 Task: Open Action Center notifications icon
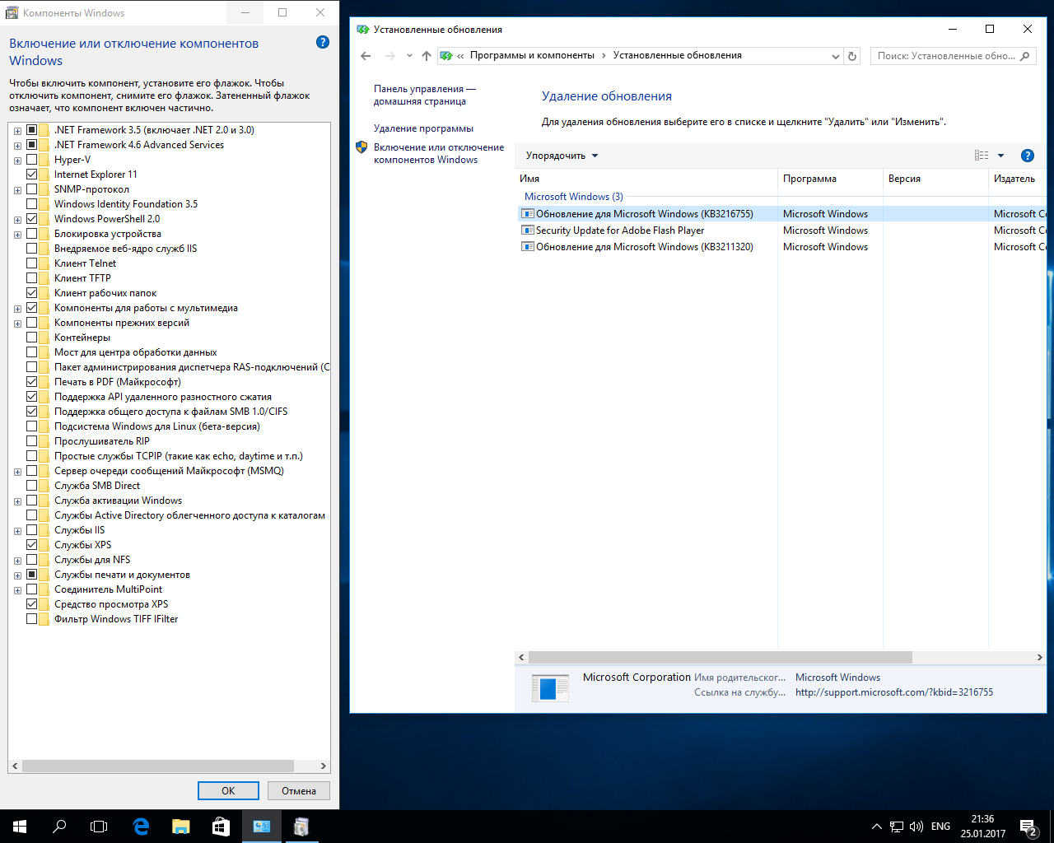pos(1028,827)
